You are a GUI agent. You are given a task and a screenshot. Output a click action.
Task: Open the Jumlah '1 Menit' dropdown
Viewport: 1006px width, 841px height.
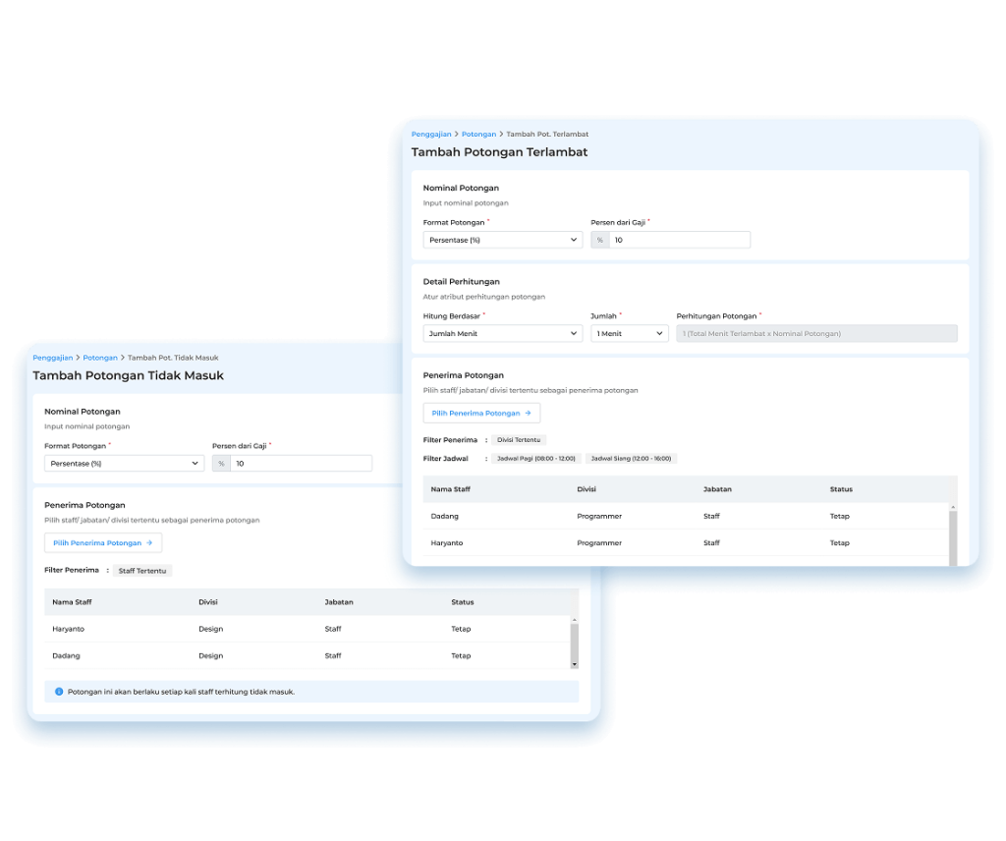pyautogui.click(x=629, y=334)
